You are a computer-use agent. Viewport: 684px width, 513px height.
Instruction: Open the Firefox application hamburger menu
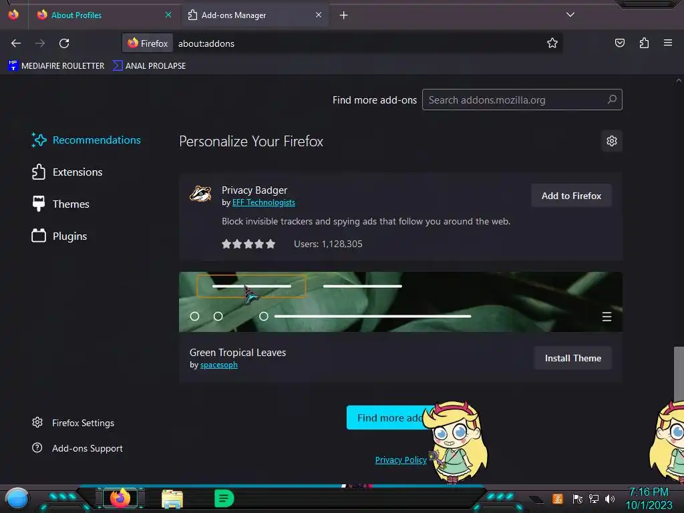(x=668, y=43)
